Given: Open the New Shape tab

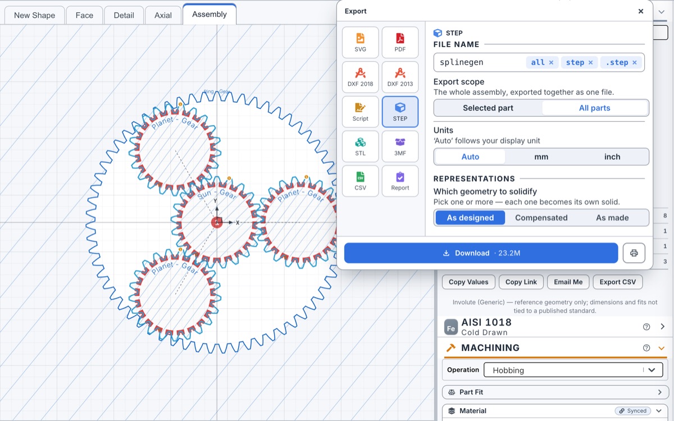Looking at the screenshot, I should pyautogui.click(x=34, y=15).
